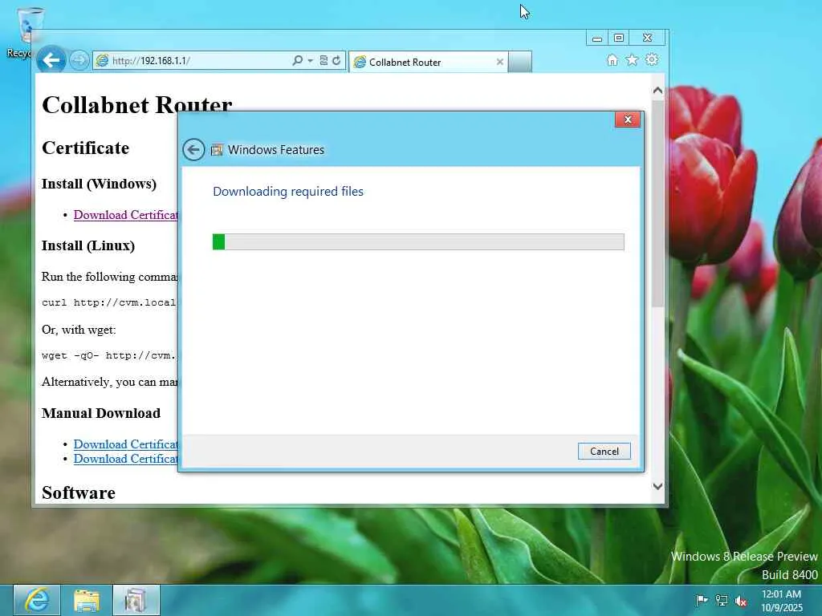Close the Collabnet Router tab
Screen dimensions: 822x616
[x=499, y=62]
